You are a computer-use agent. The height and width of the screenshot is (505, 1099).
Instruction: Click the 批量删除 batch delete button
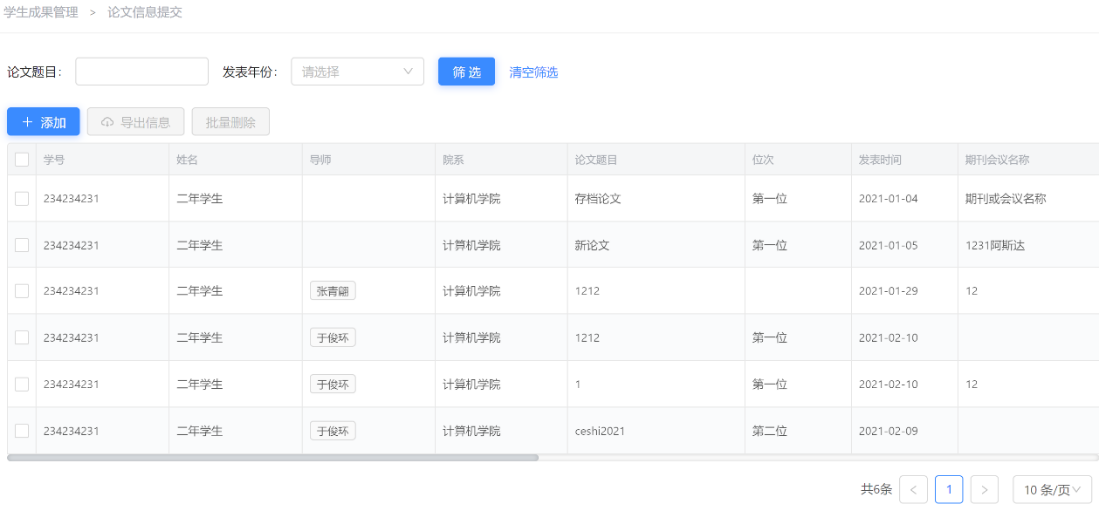pyautogui.click(x=230, y=122)
